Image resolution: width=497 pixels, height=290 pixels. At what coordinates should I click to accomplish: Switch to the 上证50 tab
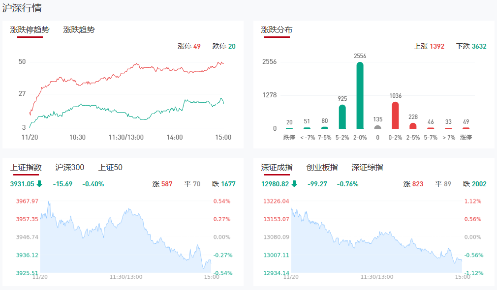click(x=110, y=167)
